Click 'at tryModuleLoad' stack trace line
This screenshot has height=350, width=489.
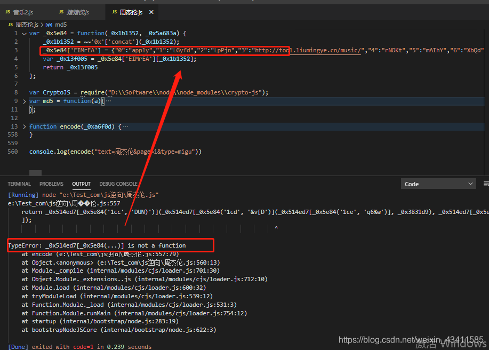pyautogui.click(x=117, y=296)
